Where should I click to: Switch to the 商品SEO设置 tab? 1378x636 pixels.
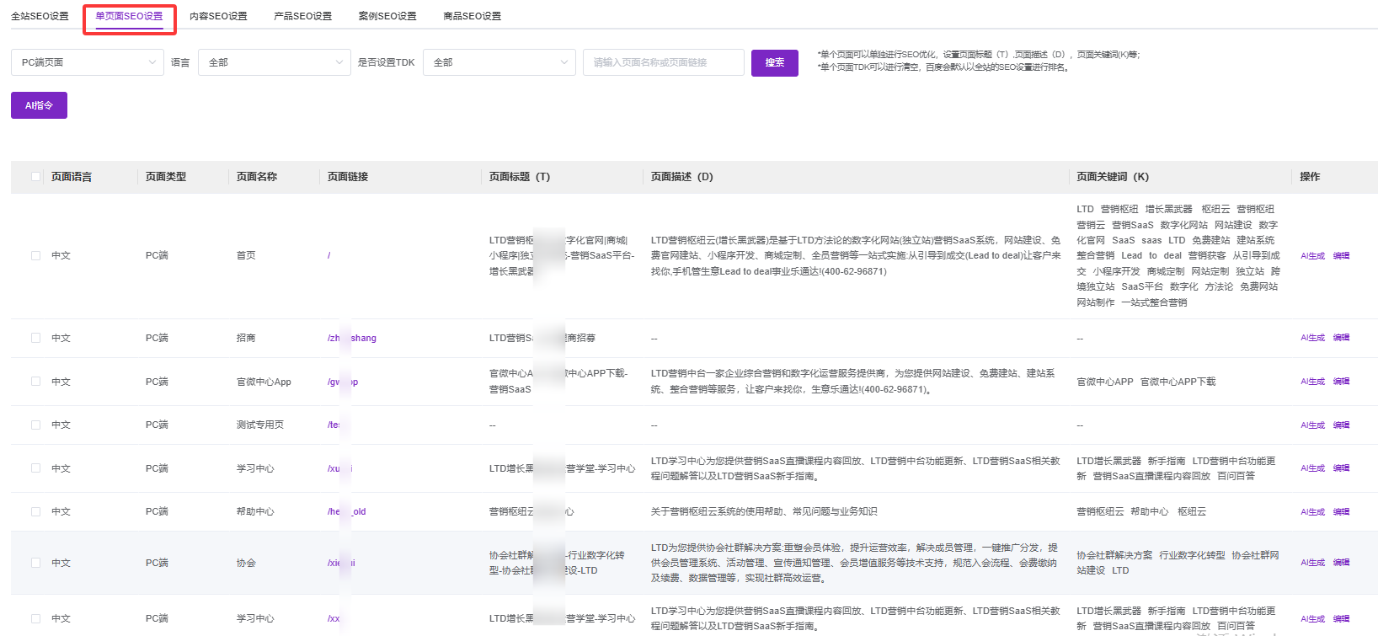point(472,16)
